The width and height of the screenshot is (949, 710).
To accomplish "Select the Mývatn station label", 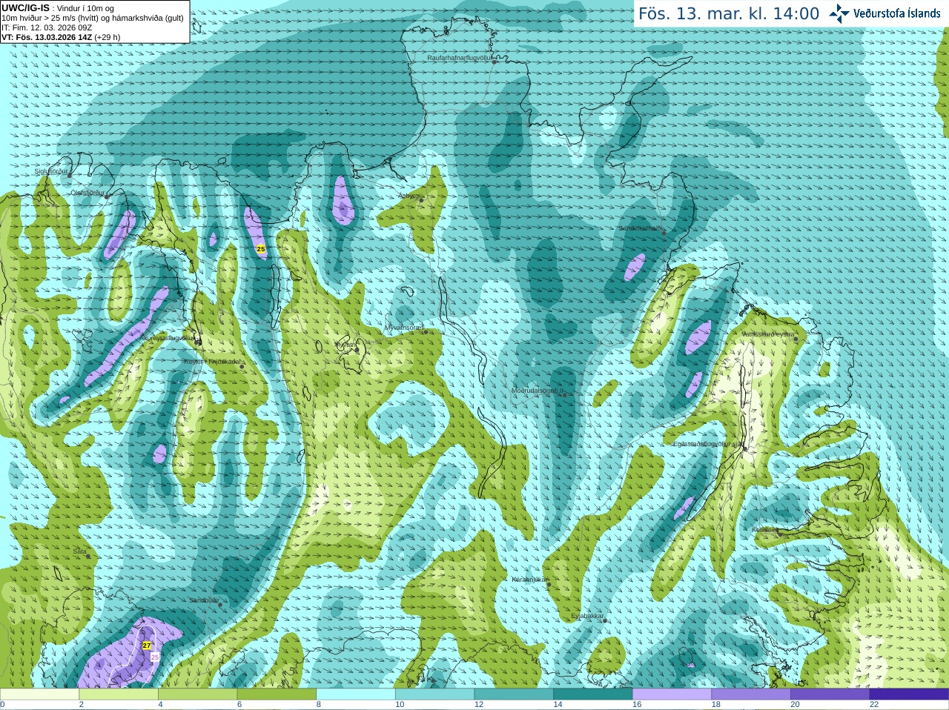I will [345, 345].
